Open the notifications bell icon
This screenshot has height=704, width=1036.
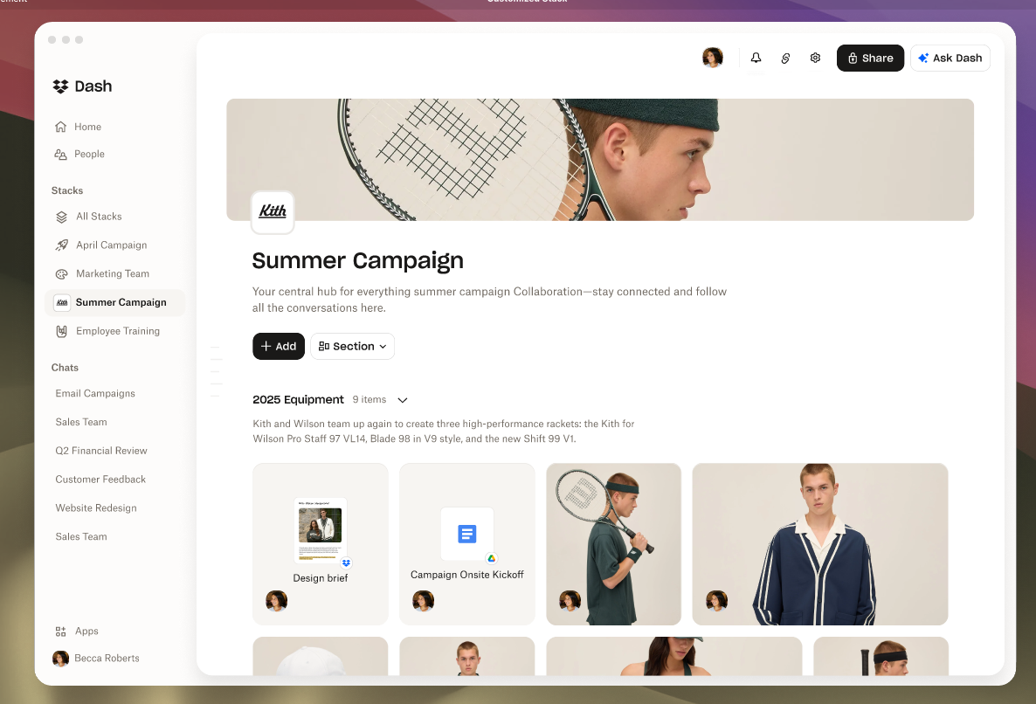(x=756, y=59)
